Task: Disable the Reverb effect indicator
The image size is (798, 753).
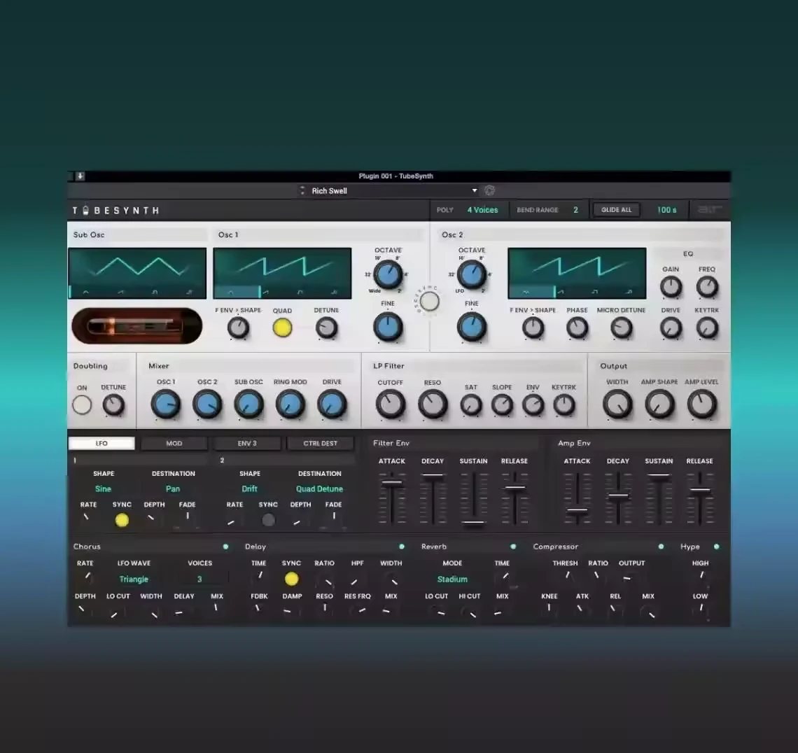Action: coord(513,547)
